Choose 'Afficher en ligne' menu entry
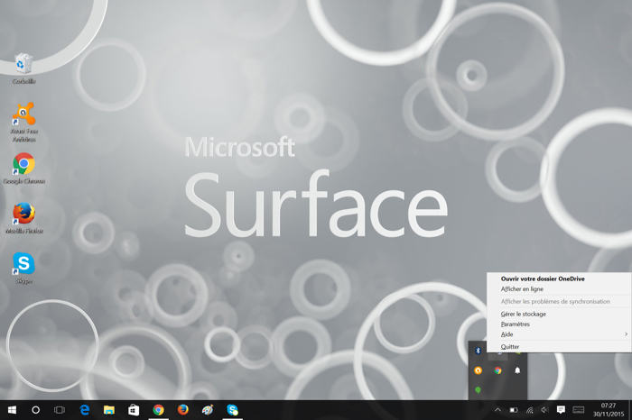This screenshot has width=632, height=420. coord(523,289)
